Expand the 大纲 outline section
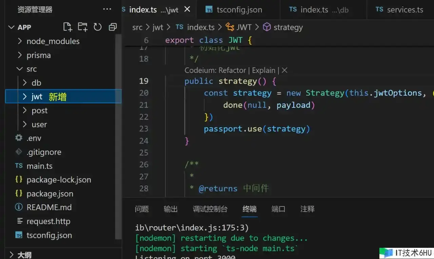 (24, 255)
